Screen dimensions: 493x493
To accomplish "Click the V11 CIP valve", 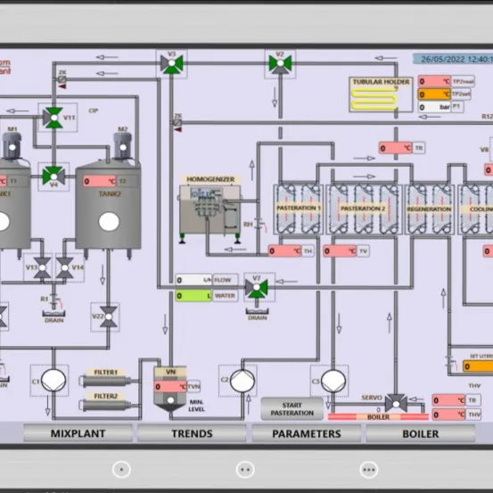I will [53, 118].
